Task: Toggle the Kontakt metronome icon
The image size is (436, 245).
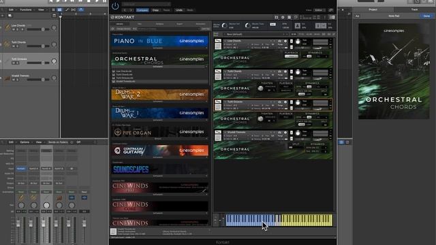Action: click(x=297, y=26)
